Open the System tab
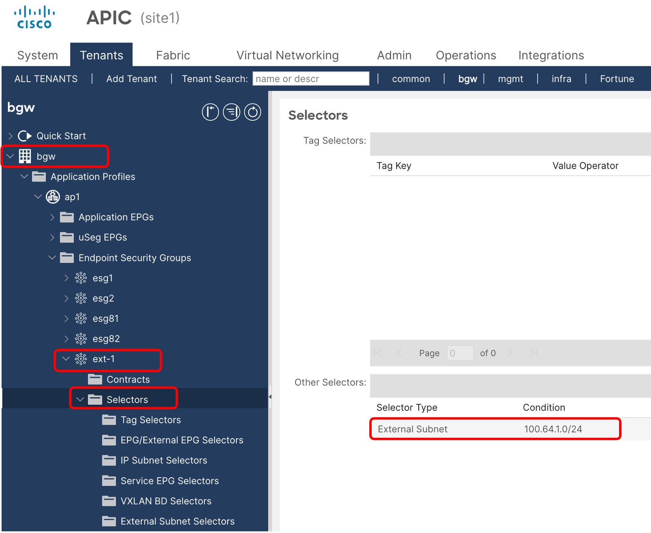Screen dimensions: 651x533 tap(37, 55)
